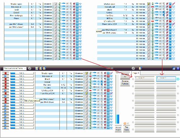Click the red-slashed icon in the par 64-1 chase row

[74, 24]
